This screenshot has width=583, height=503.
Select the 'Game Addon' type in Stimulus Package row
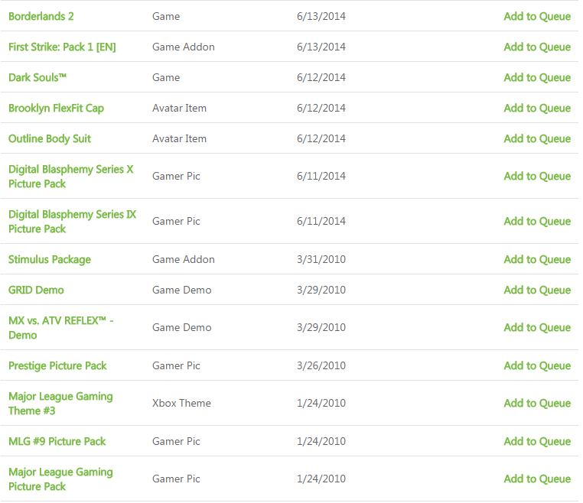(x=184, y=260)
